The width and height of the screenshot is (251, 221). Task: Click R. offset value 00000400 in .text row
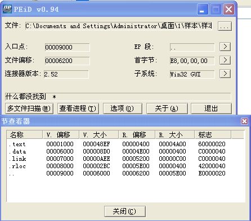coord(136,144)
